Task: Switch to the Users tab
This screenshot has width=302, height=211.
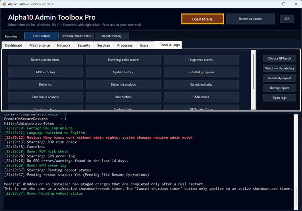Action: [x=144, y=45]
